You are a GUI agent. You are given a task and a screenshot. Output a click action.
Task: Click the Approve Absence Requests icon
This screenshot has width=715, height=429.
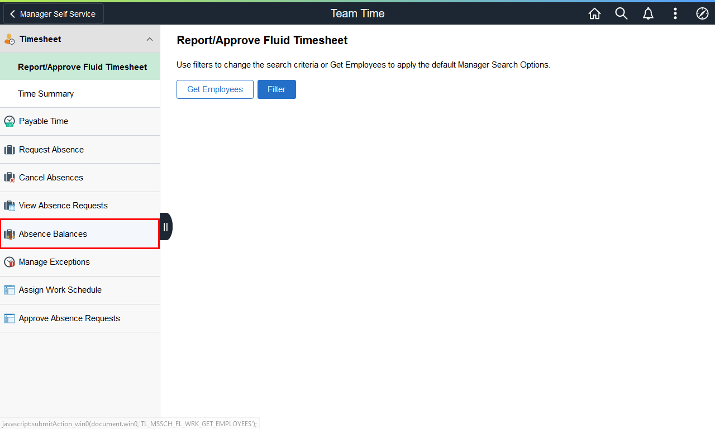point(9,318)
